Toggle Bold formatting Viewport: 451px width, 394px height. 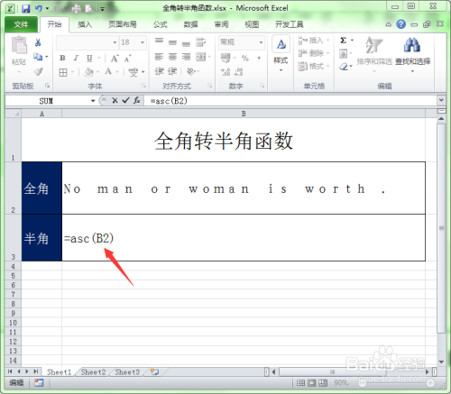point(62,58)
